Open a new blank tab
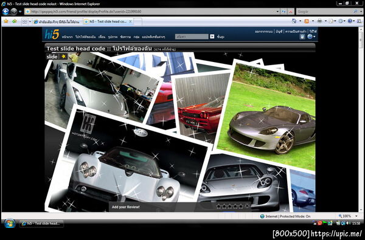The image size is (365, 240). pyautogui.click(x=137, y=22)
